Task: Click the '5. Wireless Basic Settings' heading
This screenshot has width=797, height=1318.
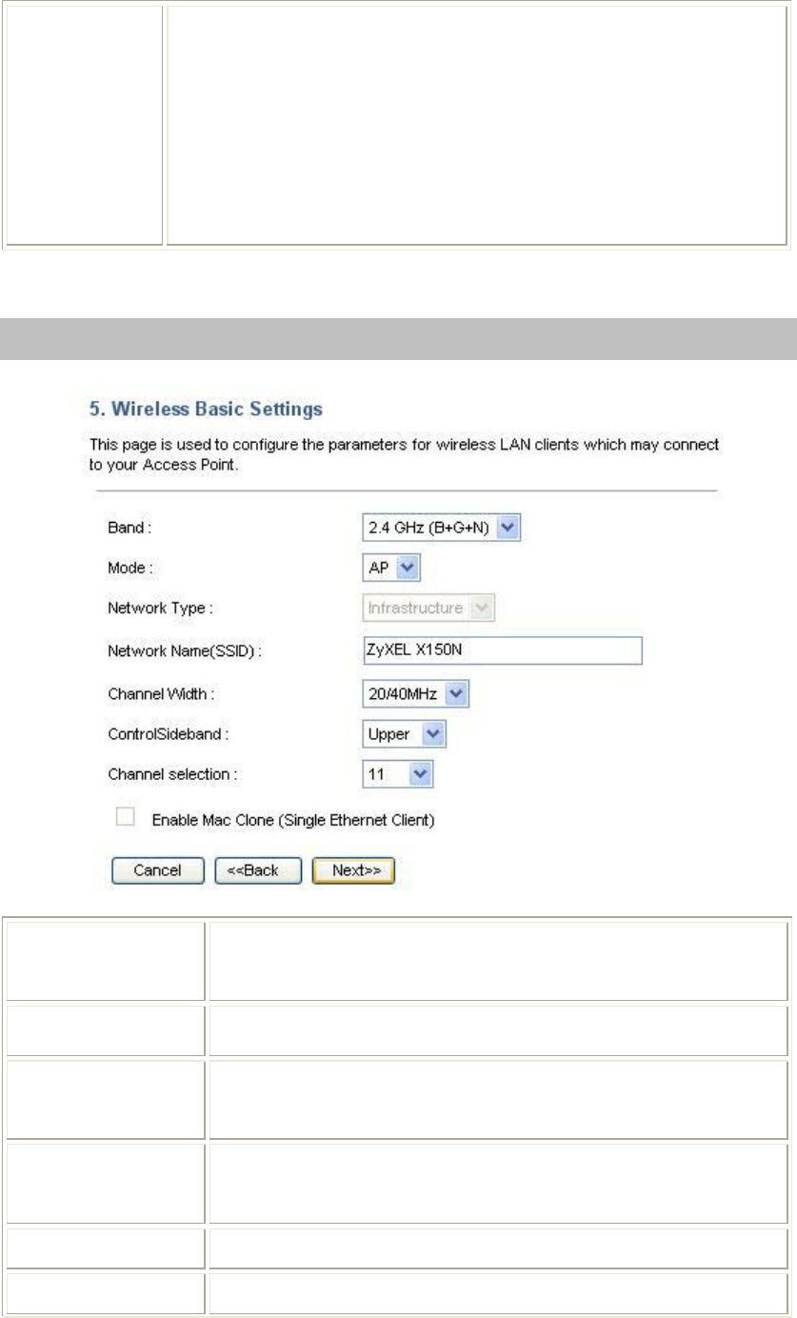Action: (207, 410)
